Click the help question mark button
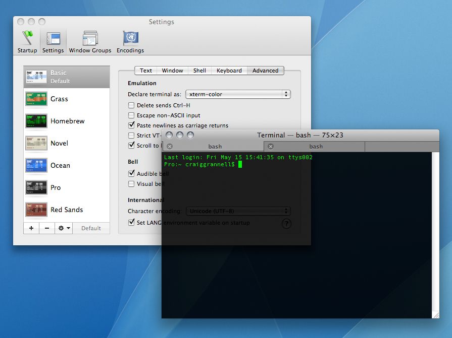Screen dimensions: 452x338 click(286, 223)
